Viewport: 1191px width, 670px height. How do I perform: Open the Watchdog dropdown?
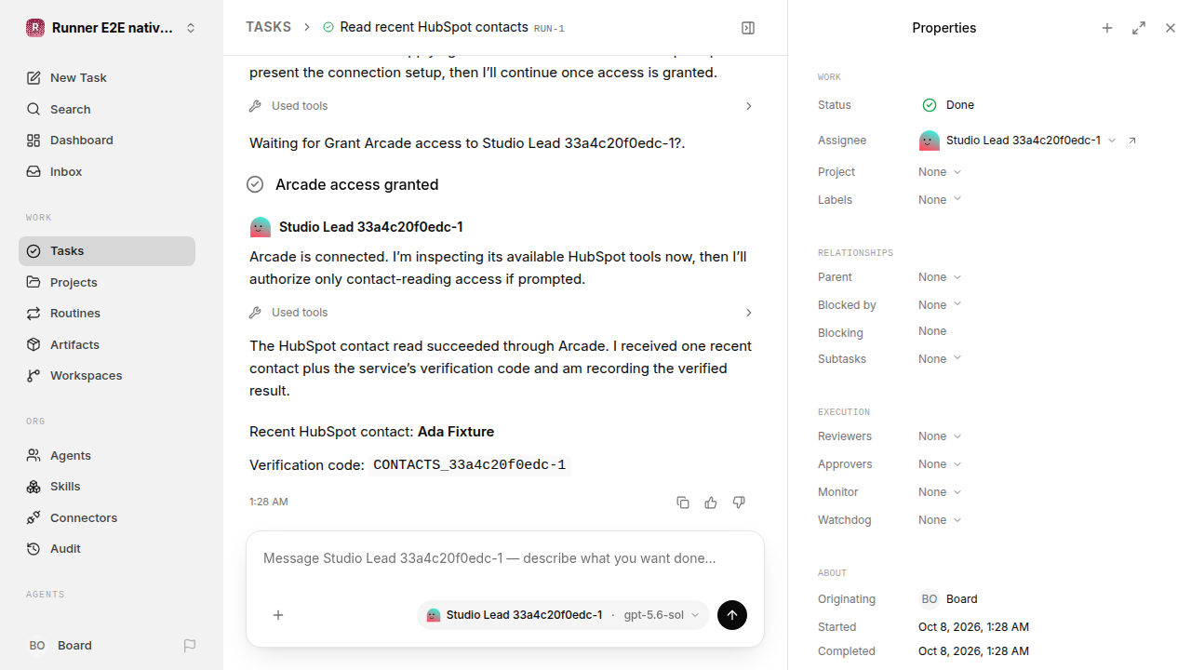pos(940,520)
